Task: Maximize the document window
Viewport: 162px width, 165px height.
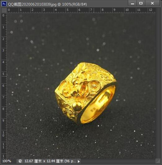Action: pos(141,3)
